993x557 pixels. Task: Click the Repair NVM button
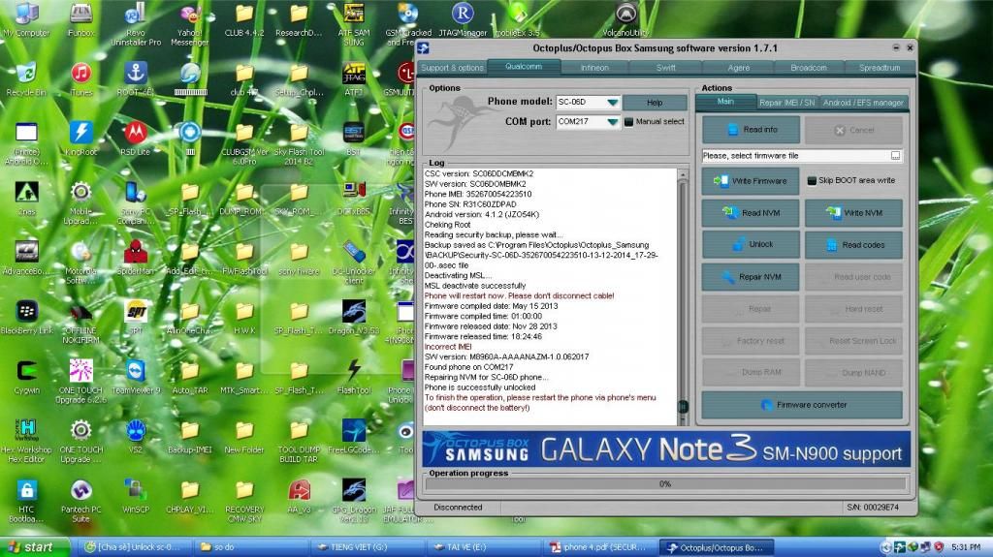[x=752, y=277]
